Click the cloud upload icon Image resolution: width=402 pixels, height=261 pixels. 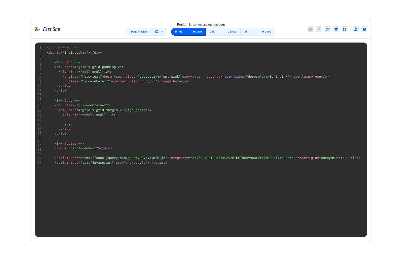point(311,29)
